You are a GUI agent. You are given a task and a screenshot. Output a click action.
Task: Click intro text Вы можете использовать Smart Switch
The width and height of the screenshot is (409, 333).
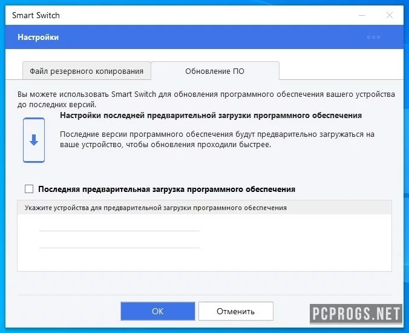(x=206, y=99)
